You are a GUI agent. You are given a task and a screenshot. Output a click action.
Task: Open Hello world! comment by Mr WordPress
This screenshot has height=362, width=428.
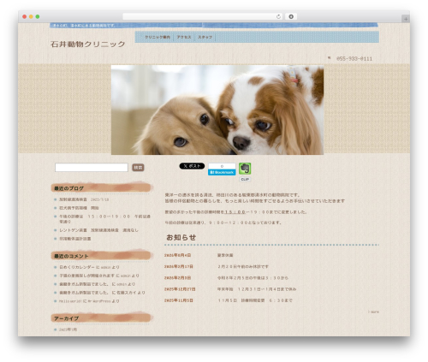[x=89, y=301]
